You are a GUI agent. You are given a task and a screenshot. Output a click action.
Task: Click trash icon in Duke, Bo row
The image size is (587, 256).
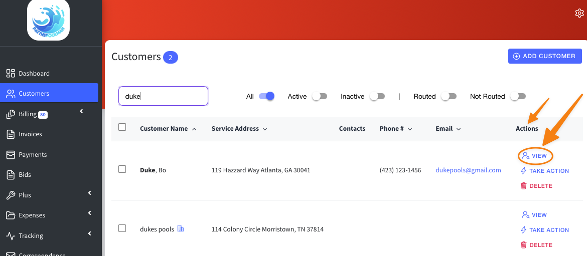[x=524, y=186]
